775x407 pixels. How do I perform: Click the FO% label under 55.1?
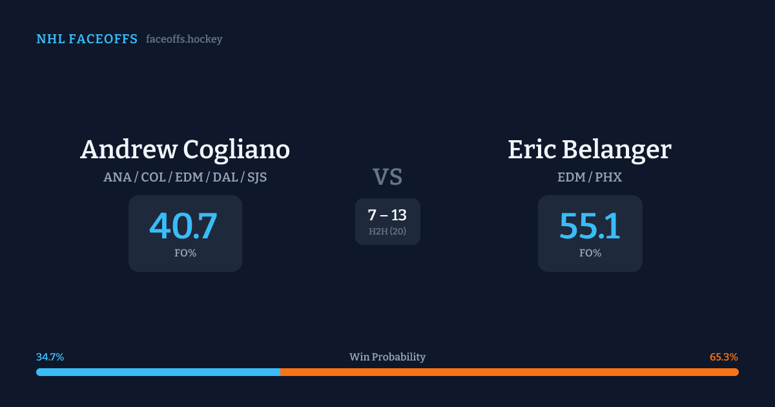(x=590, y=253)
